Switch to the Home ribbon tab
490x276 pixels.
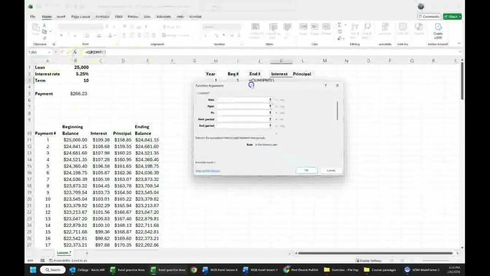tap(47, 16)
